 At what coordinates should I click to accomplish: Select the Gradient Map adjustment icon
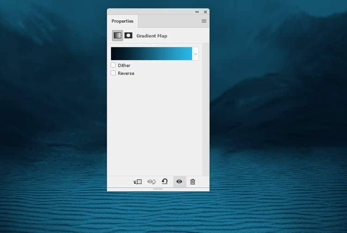(118, 36)
